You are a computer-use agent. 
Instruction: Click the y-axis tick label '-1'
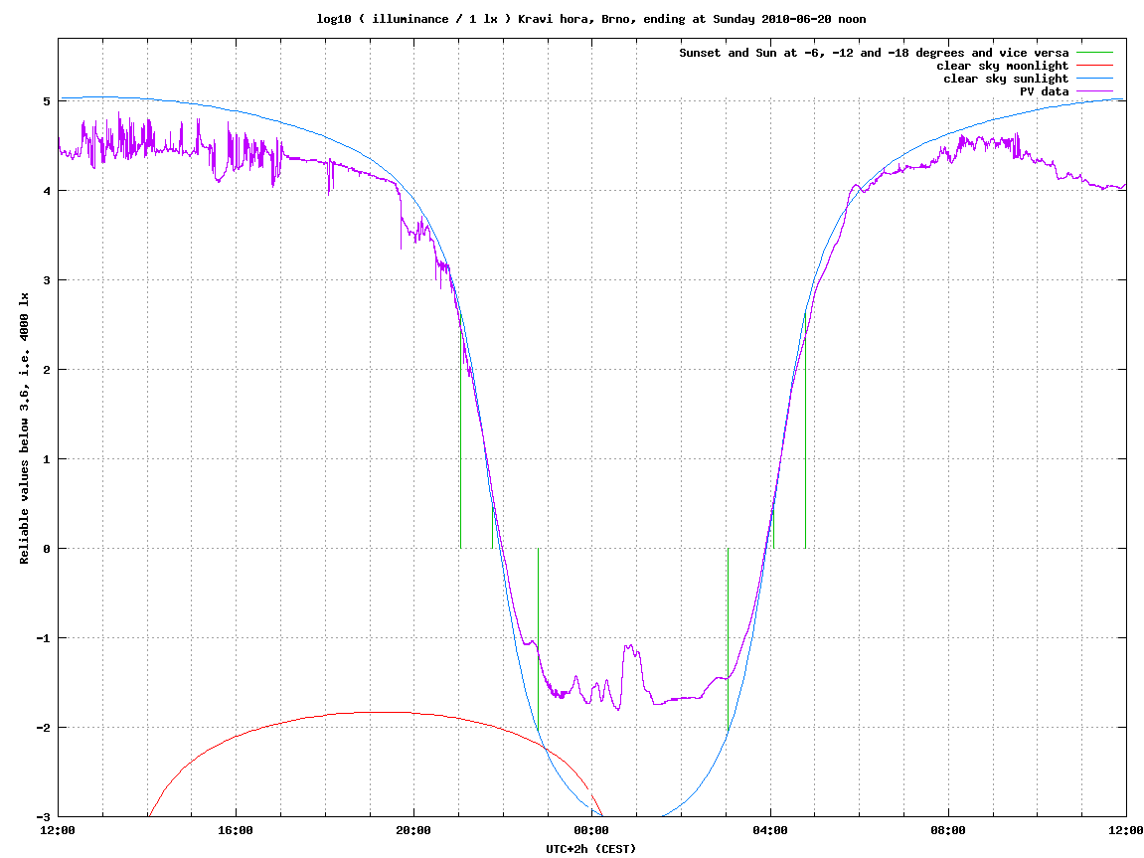pos(44,637)
